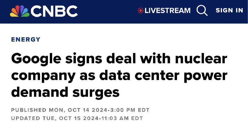Click the 3:00 PM EDT published time
Image resolution: width=248 pixels, height=129 pixels.
[130, 110]
